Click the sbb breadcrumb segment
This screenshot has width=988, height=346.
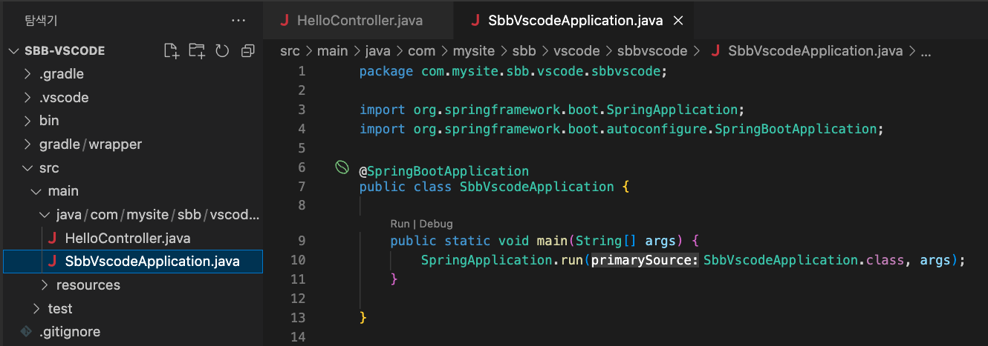tap(524, 51)
